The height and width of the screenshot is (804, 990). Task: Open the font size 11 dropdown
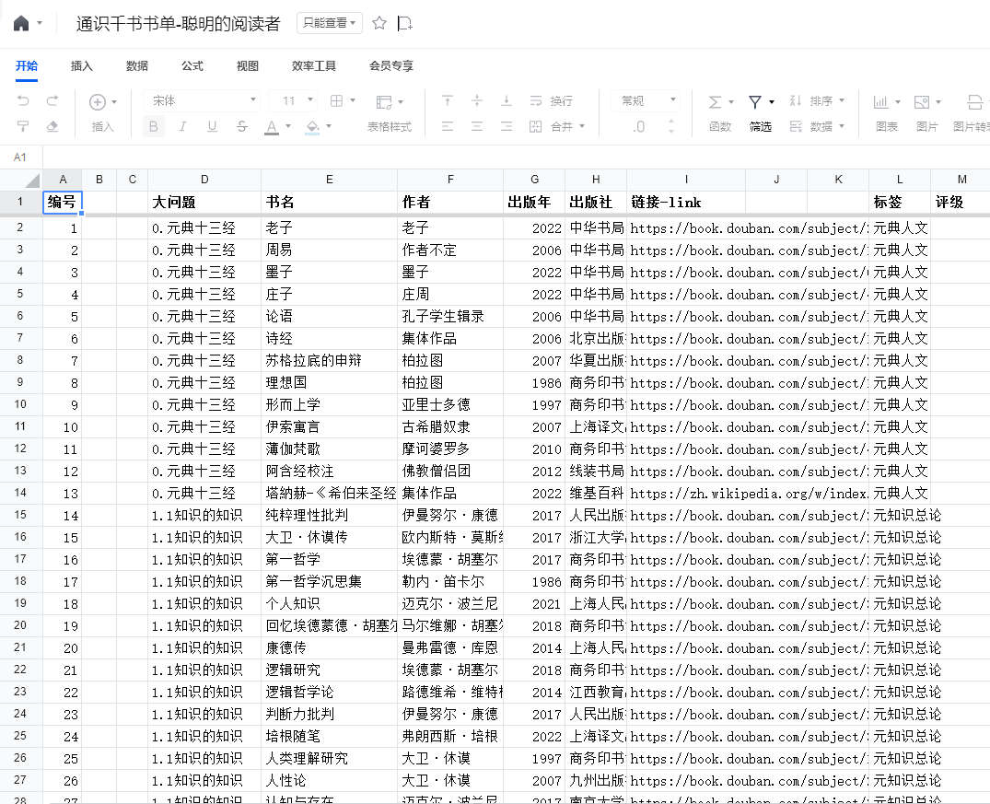click(297, 100)
